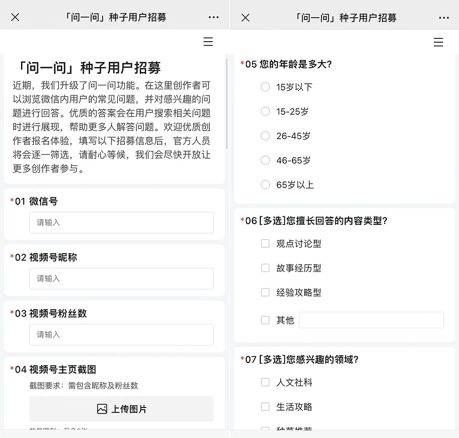
Task: Pick the 15-25岁 age range
Action: pyautogui.click(x=265, y=112)
